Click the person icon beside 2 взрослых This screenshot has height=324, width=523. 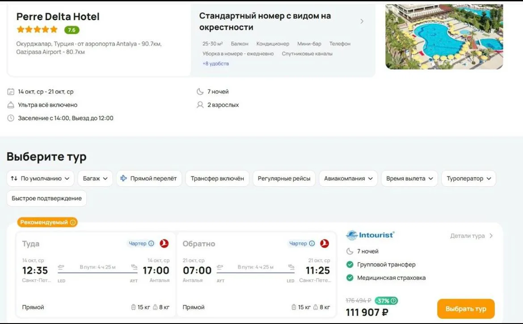pos(200,105)
